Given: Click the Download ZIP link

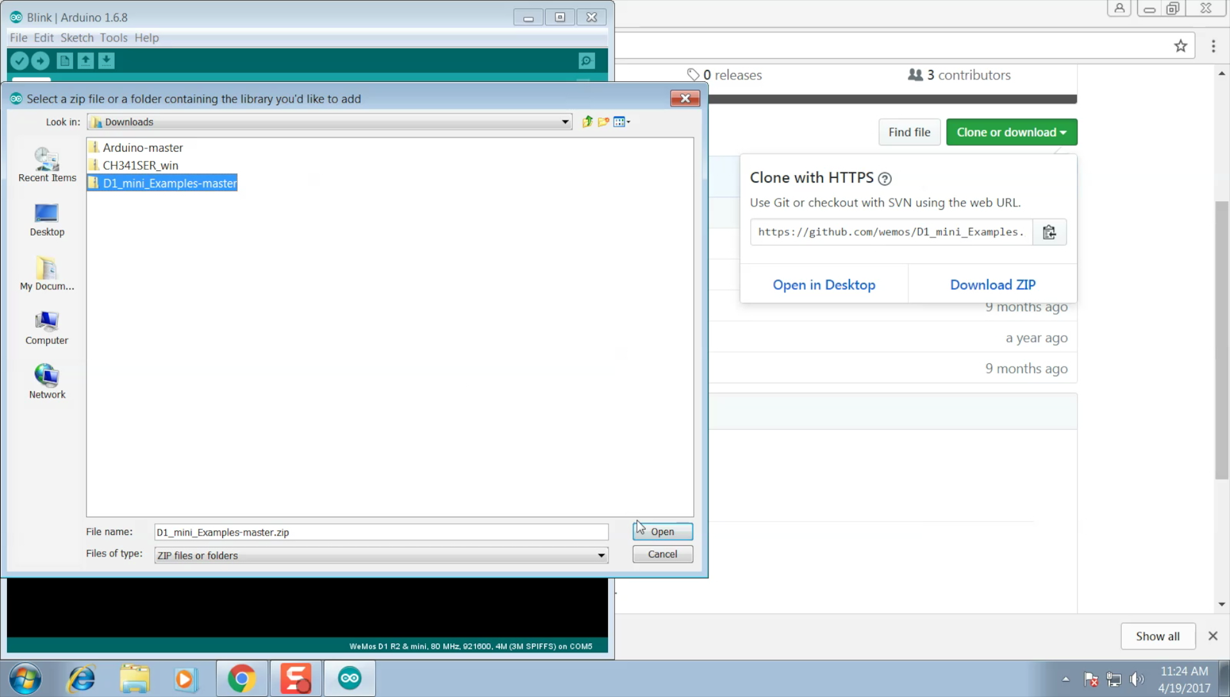Looking at the screenshot, I should [x=992, y=285].
